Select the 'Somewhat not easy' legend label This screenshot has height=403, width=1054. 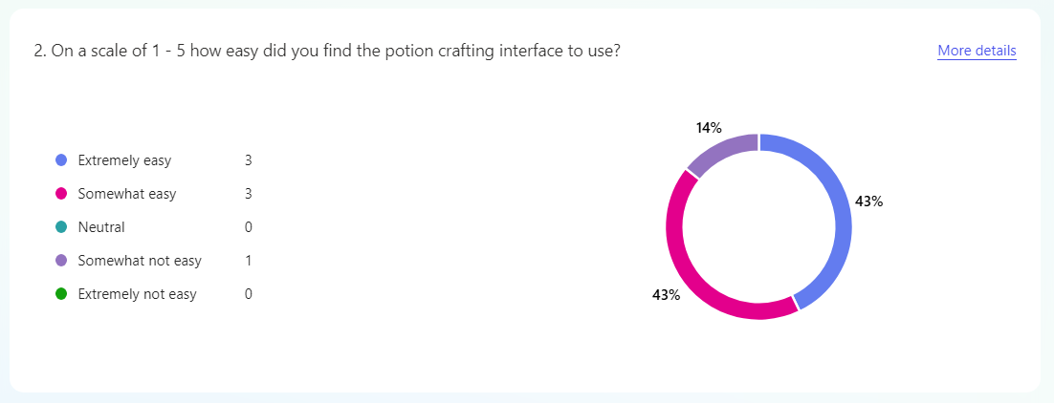[140, 261]
